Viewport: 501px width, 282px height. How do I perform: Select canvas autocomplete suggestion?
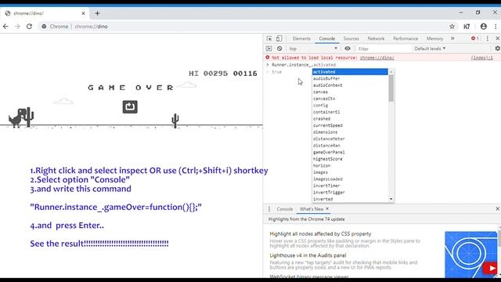click(x=350, y=92)
